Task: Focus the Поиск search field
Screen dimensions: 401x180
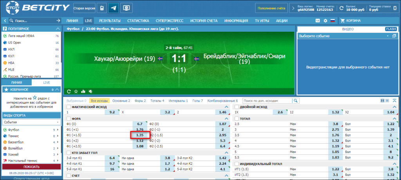Action: tap(32, 21)
